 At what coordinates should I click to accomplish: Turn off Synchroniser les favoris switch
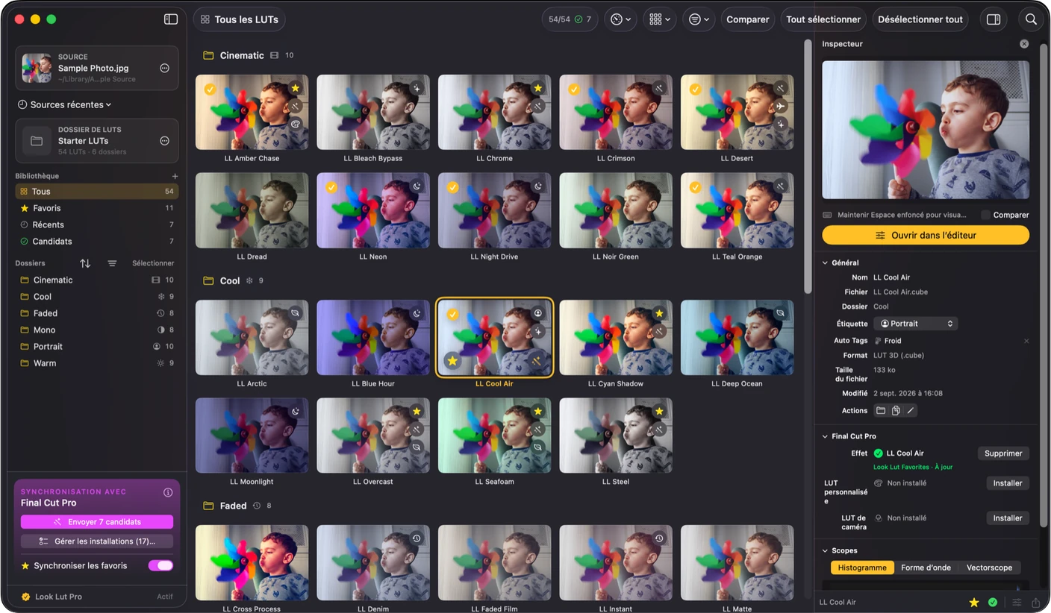(x=161, y=565)
